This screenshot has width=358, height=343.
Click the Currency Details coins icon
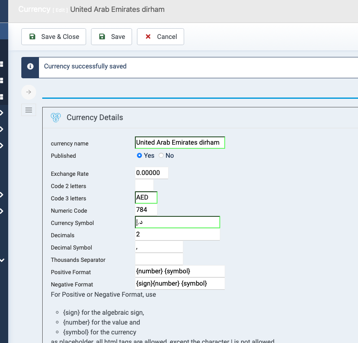pos(56,118)
